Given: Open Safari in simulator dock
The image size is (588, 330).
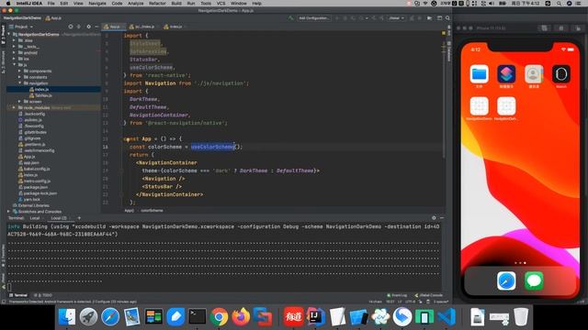Looking at the screenshot, I should (506, 281).
